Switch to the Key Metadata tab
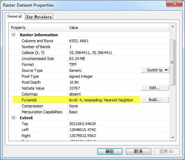 39,17
